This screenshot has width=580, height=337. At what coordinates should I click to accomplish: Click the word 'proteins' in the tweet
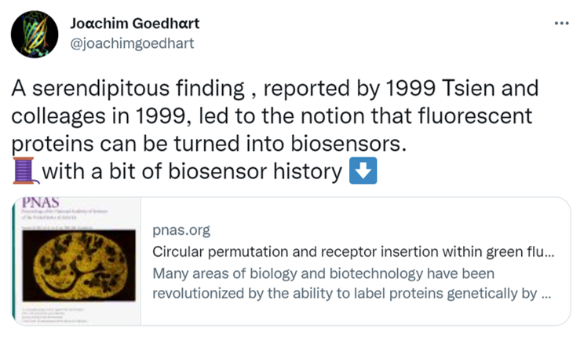click(x=49, y=144)
